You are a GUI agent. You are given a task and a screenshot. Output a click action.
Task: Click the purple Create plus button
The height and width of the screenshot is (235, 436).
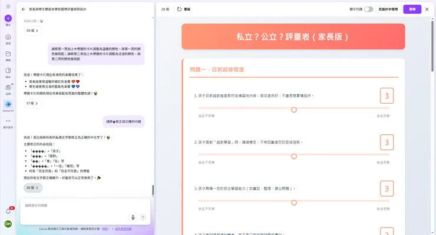(8, 18)
